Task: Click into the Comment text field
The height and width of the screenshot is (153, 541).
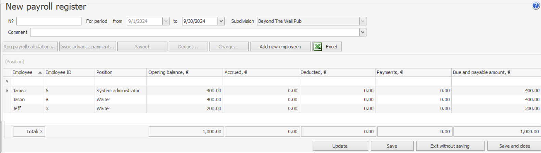Action: [x=194, y=32]
